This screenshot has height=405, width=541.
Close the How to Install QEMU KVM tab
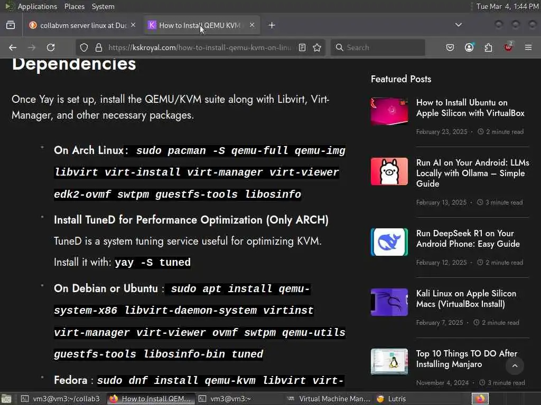tap(252, 25)
